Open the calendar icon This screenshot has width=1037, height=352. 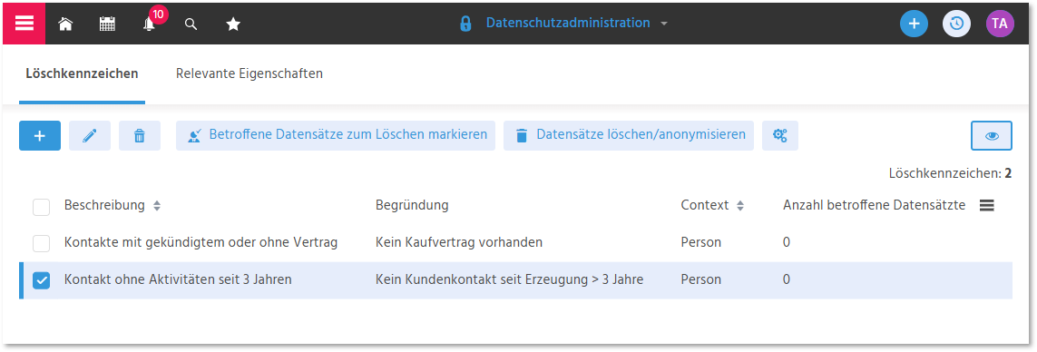pyautogui.click(x=107, y=24)
